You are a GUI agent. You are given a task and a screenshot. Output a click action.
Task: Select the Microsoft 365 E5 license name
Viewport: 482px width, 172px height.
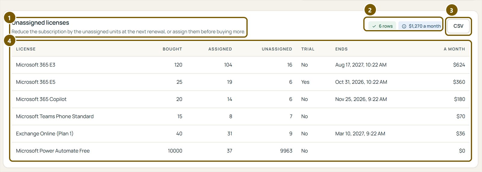[x=36, y=82]
